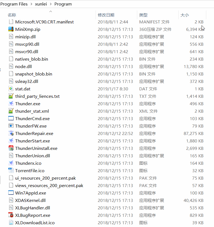This screenshot has height=227, width=214.
Task: Toggle sort arrow above the 名称 column
Action: coord(51,11)
